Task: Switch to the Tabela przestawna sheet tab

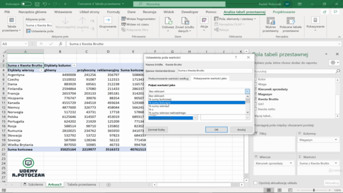Action: pyautogui.click(x=81, y=184)
